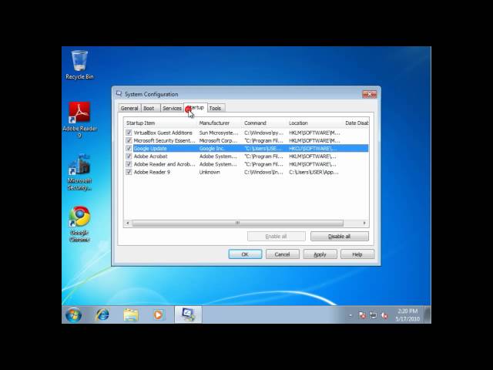Click the HKCU\SOFTWARE location cell

(313, 149)
